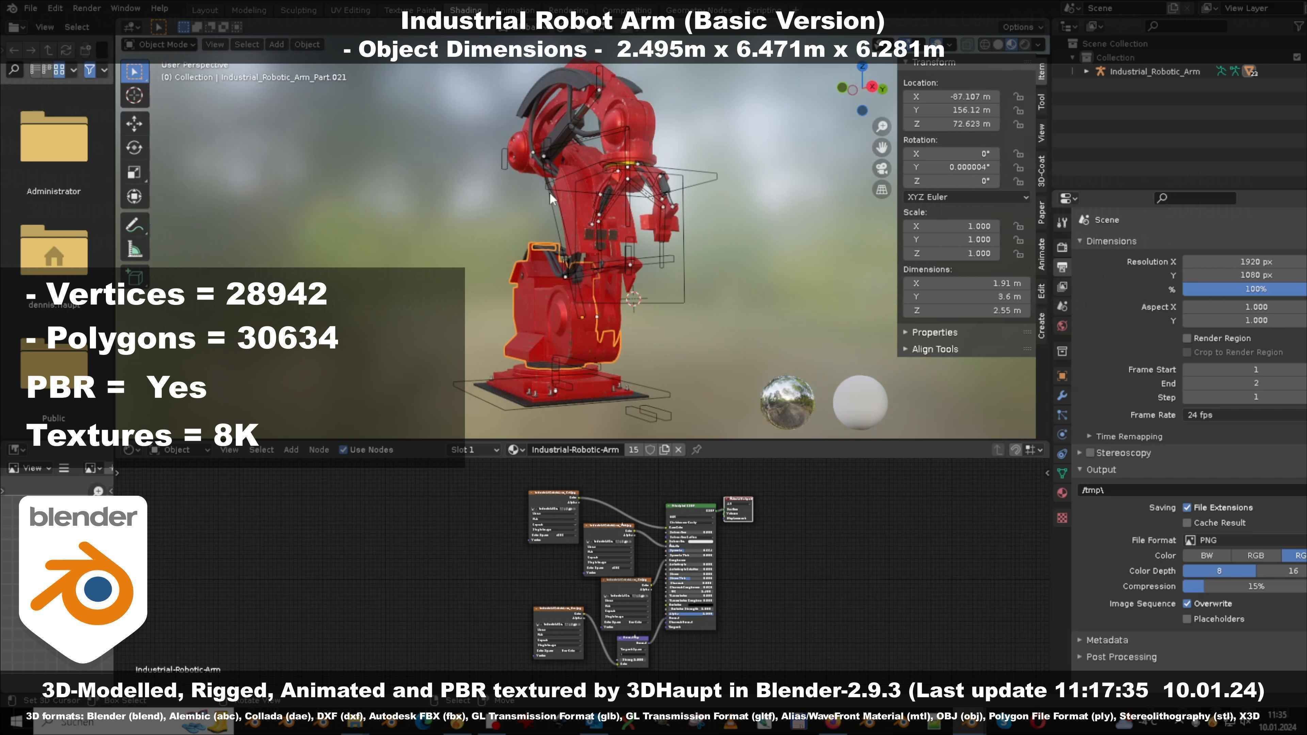Viewport: 1307px width, 735px height.
Task: Select the combined Transform tool
Action: [x=134, y=196]
